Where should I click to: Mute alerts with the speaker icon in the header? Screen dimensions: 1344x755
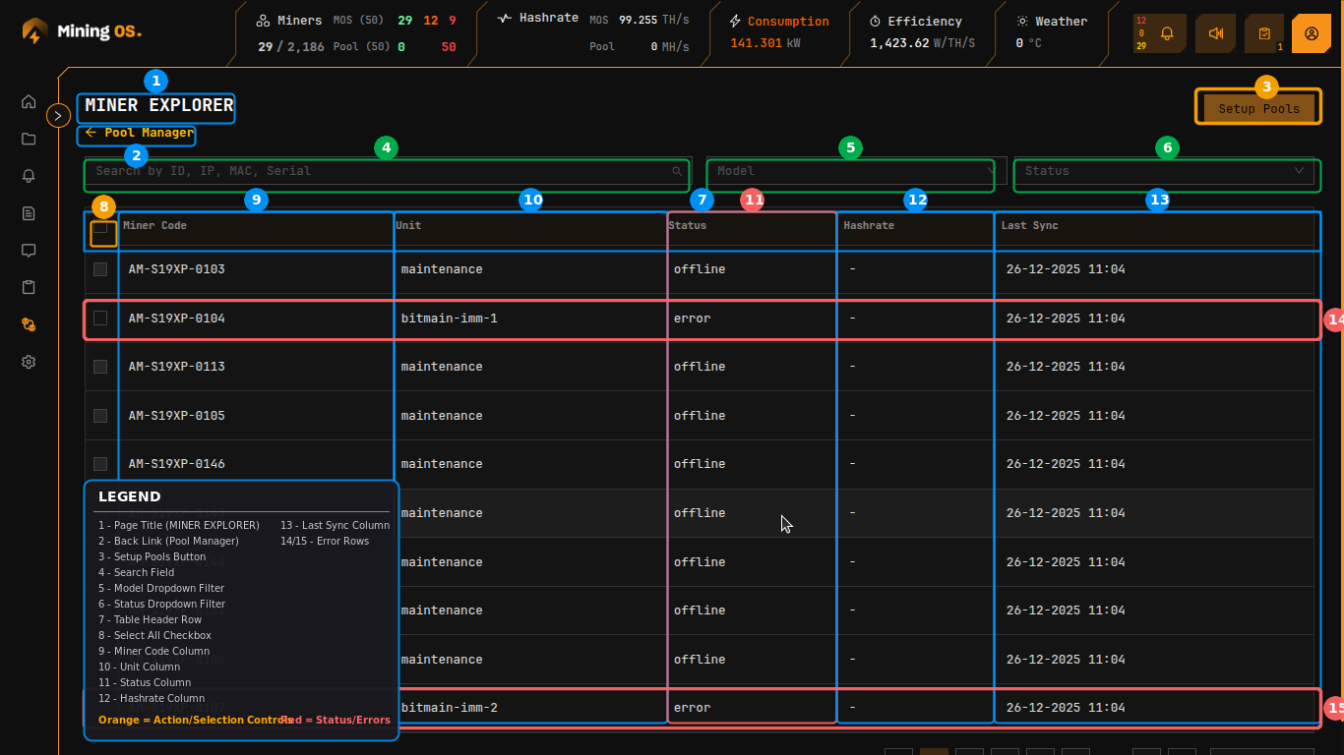[x=1215, y=32]
